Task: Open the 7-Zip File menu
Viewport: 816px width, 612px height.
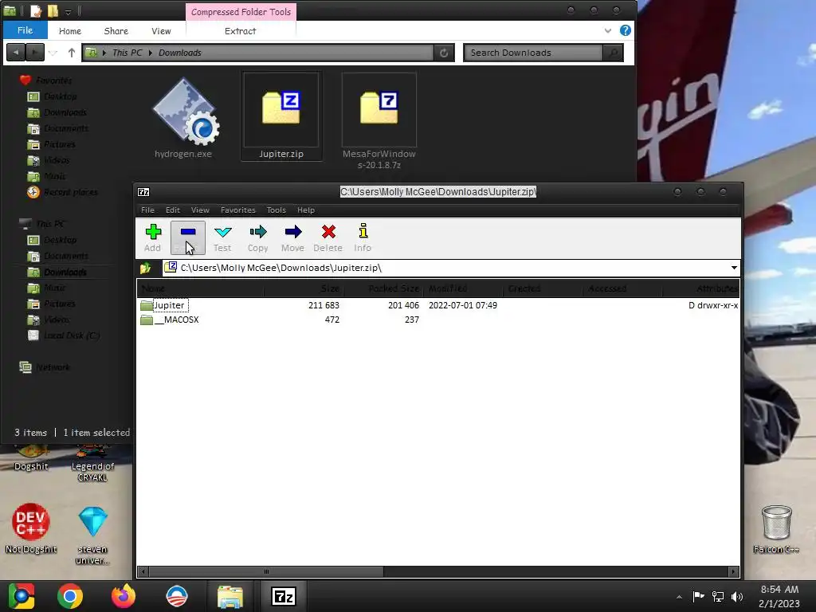Action: pyautogui.click(x=147, y=210)
